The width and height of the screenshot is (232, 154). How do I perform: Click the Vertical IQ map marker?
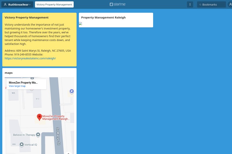click(x=21, y=144)
